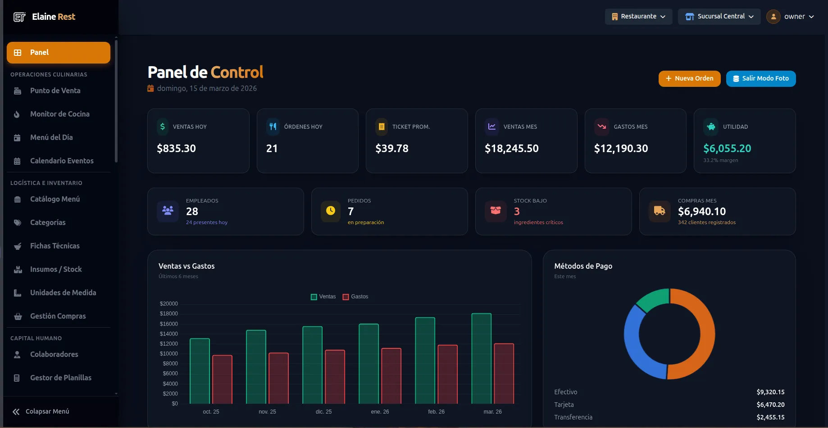Click the Gestor de Planillas calculator icon
The width and height of the screenshot is (828, 428).
pyautogui.click(x=17, y=378)
